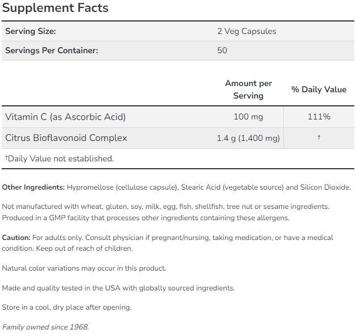Image resolution: width=356 pixels, height=334 pixels.
Task: Click the Other Ingredients bold label
Action: tap(33, 187)
